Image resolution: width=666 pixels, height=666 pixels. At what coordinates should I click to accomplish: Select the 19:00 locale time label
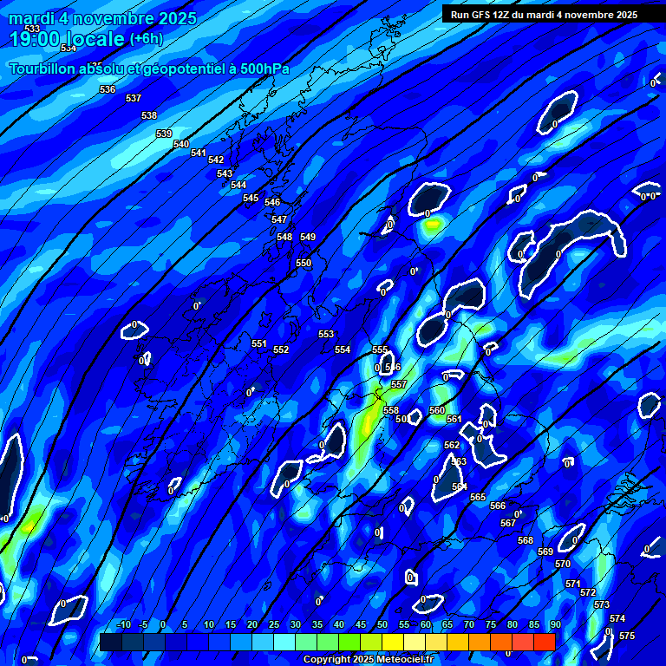[67, 39]
